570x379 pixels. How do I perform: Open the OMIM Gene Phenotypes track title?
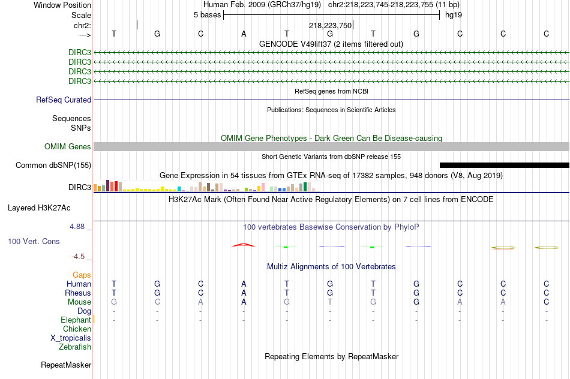[x=331, y=138]
